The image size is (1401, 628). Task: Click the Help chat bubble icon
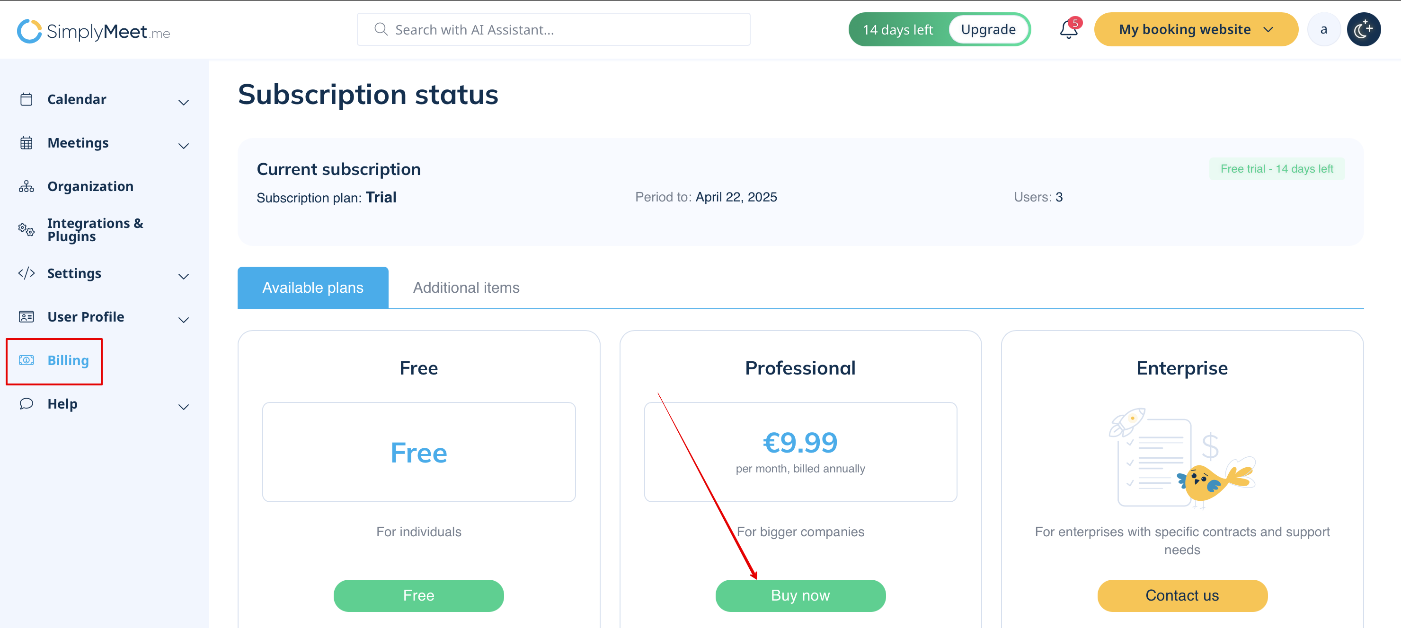[x=26, y=404]
